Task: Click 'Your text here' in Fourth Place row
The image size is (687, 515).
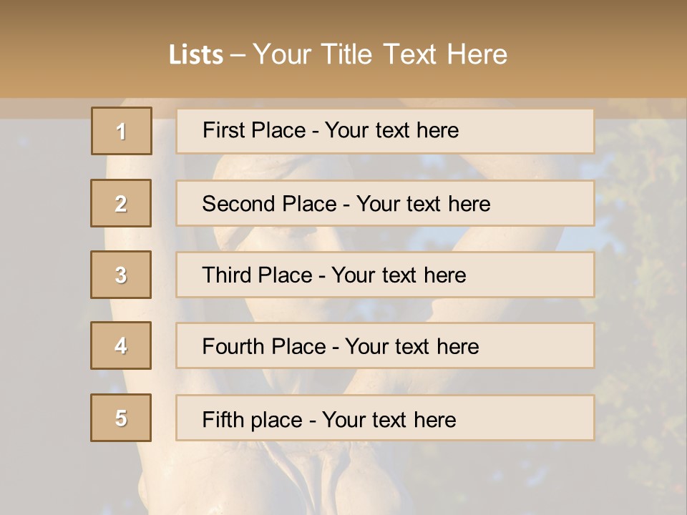Action: pyautogui.click(x=411, y=347)
